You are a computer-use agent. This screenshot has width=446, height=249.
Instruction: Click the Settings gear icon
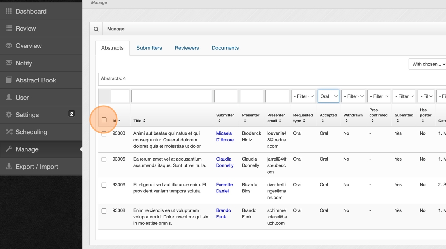(x=8, y=115)
